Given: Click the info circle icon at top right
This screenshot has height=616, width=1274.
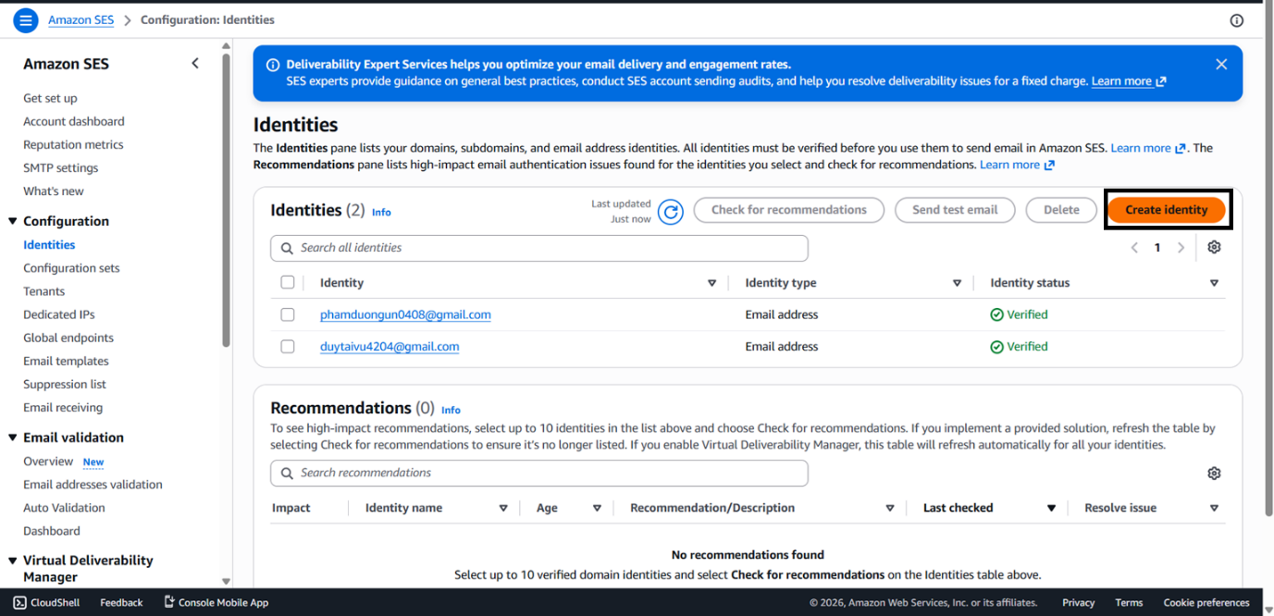Looking at the screenshot, I should 1236,20.
